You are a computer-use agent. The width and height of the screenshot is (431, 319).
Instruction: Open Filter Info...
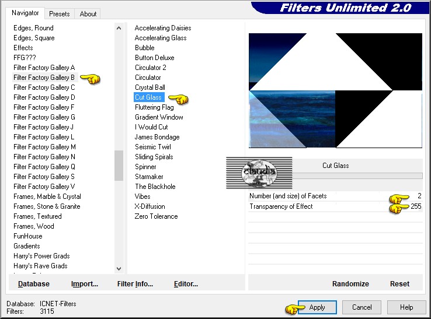(135, 283)
